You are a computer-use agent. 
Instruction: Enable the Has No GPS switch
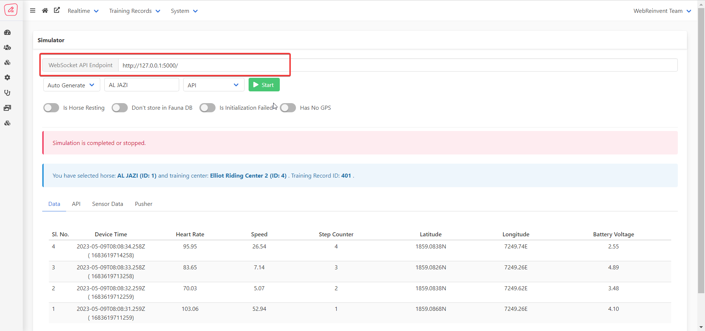pyautogui.click(x=288, y=108)
